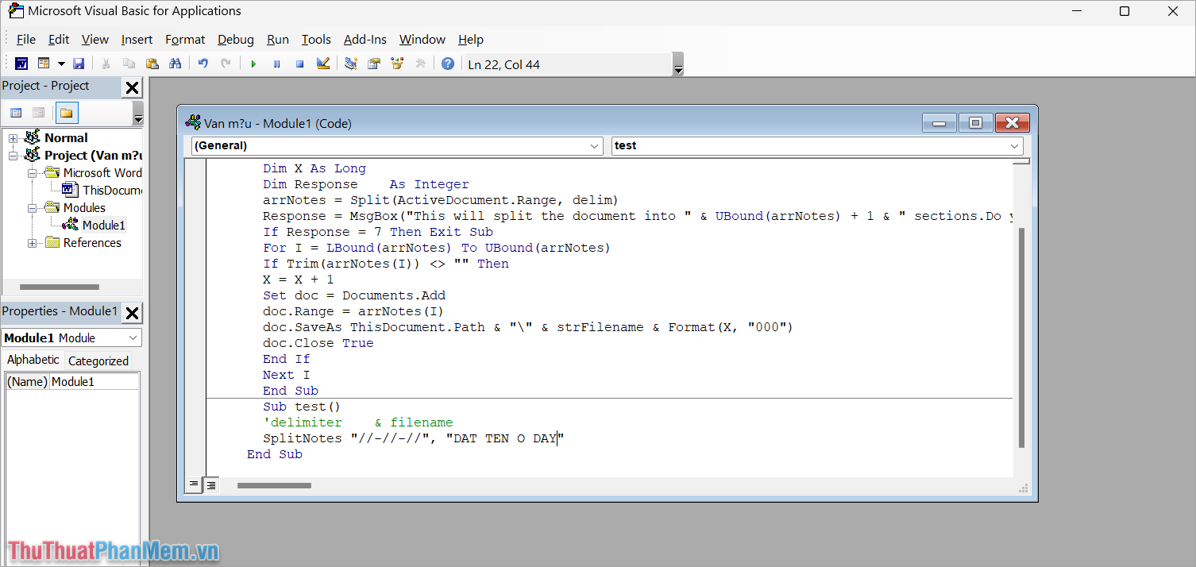Enable Design Mode via the ruler icon
Viewport: 1196px width, 567px height.
point(323,64)
